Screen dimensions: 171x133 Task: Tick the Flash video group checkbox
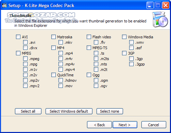[89, 37]
